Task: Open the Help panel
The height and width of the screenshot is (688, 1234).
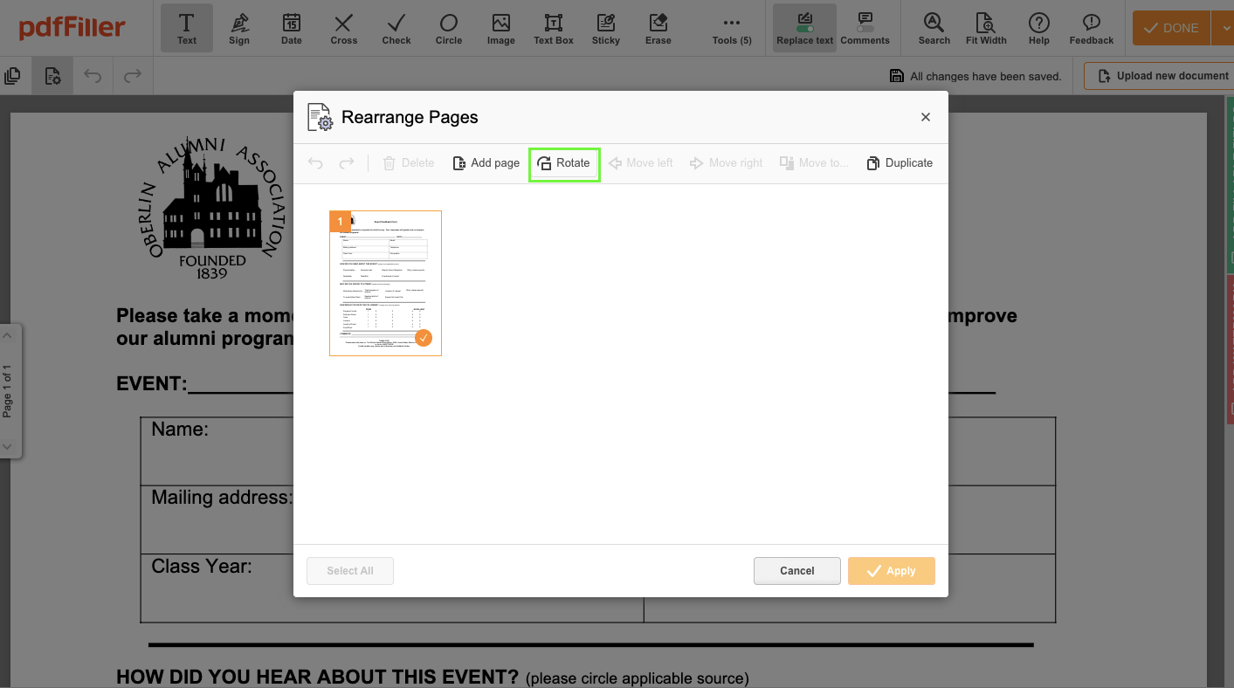Action: pyautogui.click(x=1038, y=27)
